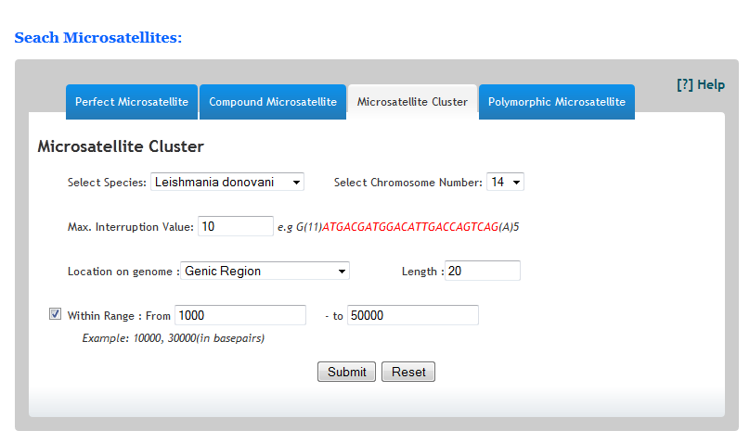Click the 'Example: 10000, 30000' hint text

pos(173,338)
